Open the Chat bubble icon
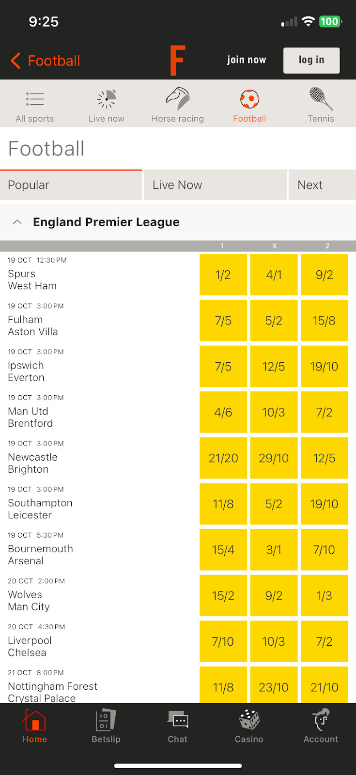The image size is (356, 775). [x=178, y=720]
